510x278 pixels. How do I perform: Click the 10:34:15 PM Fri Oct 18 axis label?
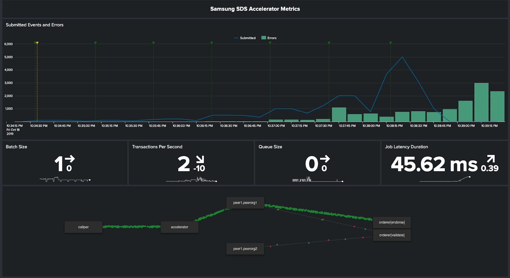[x=14, y=130]
